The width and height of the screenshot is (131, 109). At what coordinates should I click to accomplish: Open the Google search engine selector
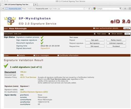tap(95, 9)
